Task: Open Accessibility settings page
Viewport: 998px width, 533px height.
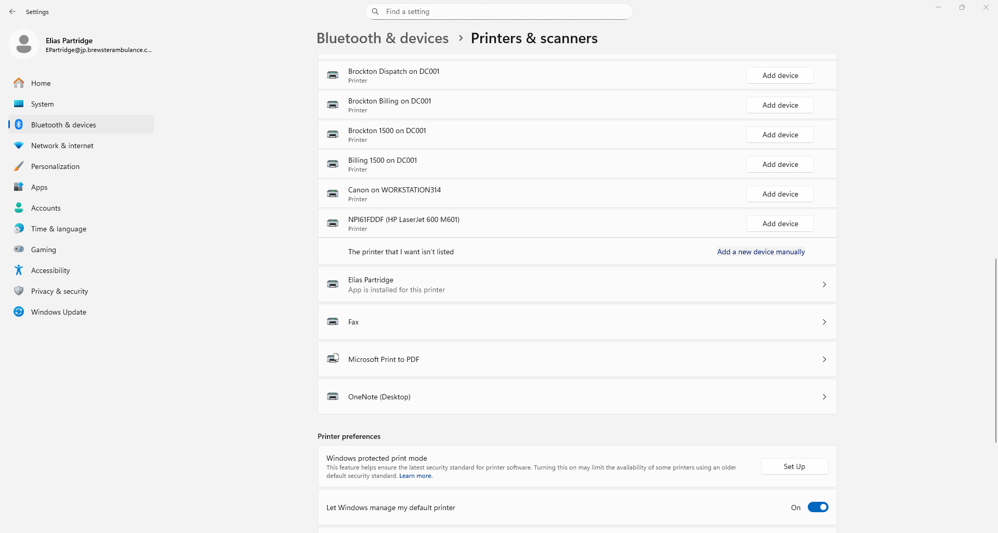Action: point(81,270)
